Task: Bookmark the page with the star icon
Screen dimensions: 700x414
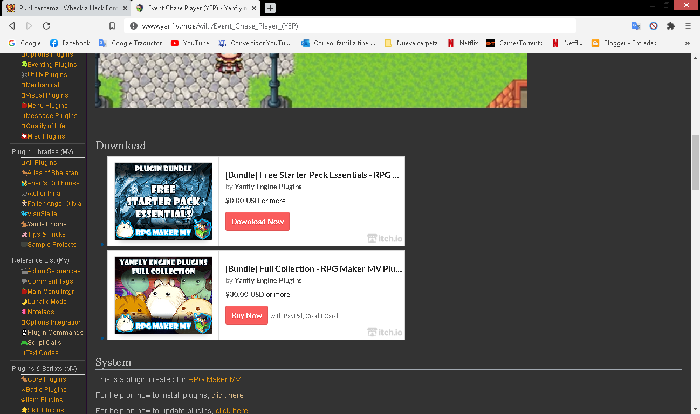Action: (x=112, y=25)
